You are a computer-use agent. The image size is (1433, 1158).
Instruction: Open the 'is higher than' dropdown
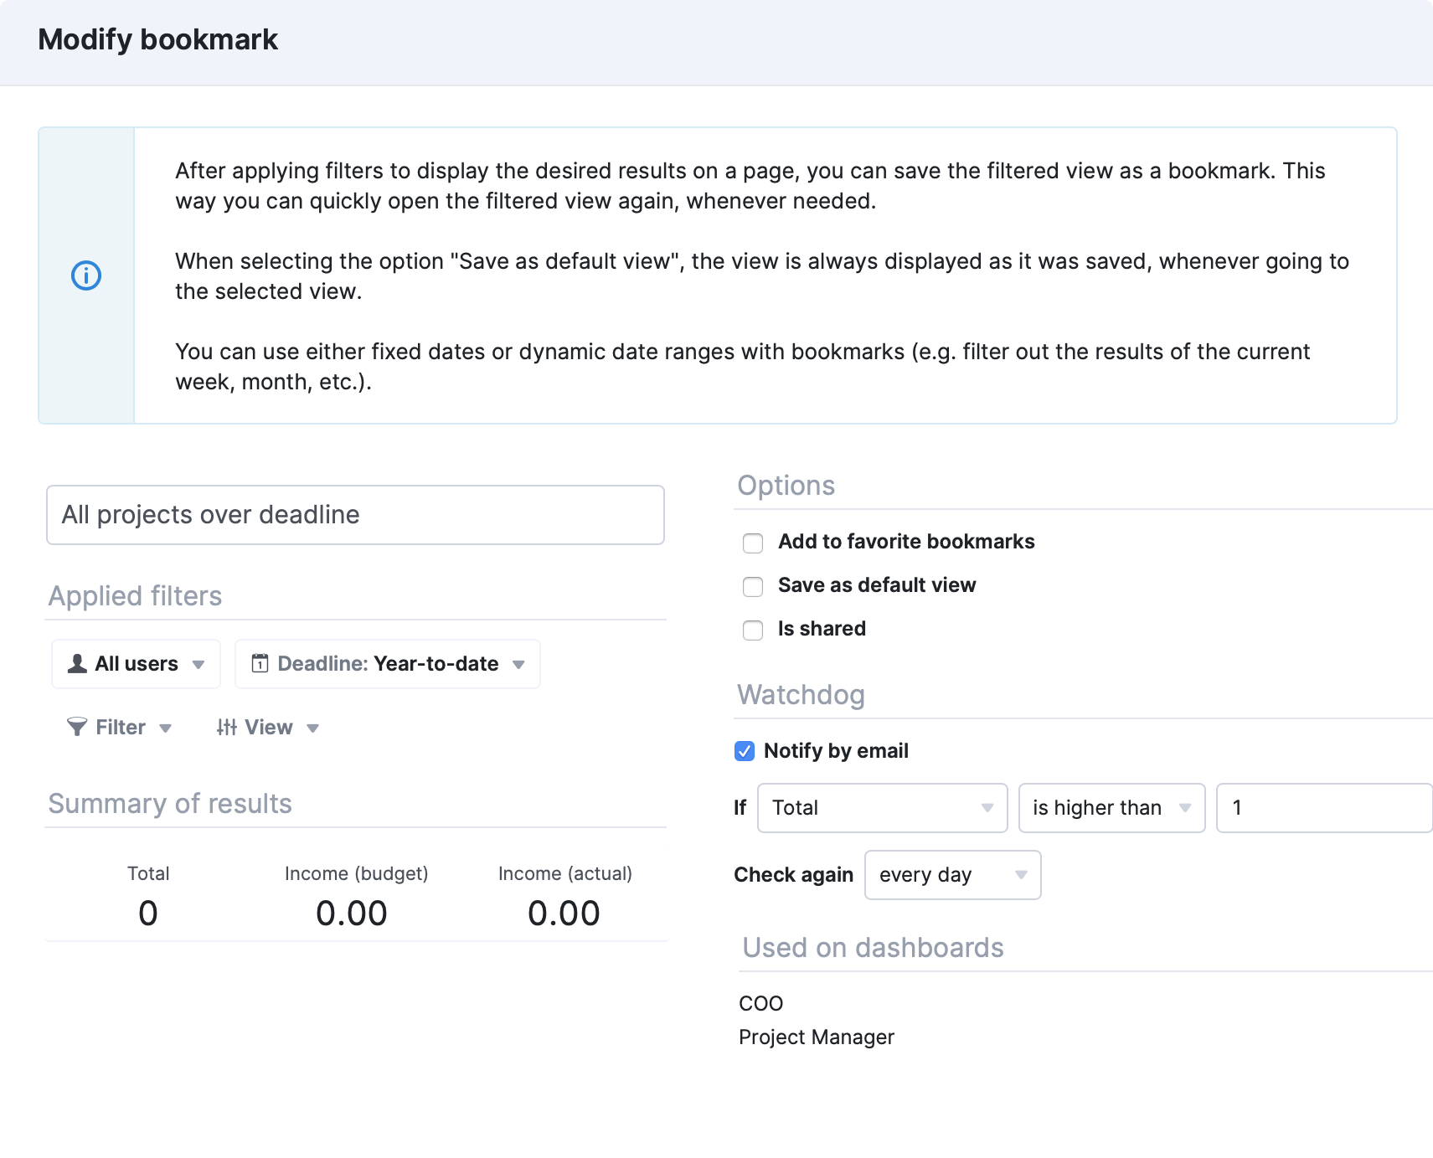1112,808
